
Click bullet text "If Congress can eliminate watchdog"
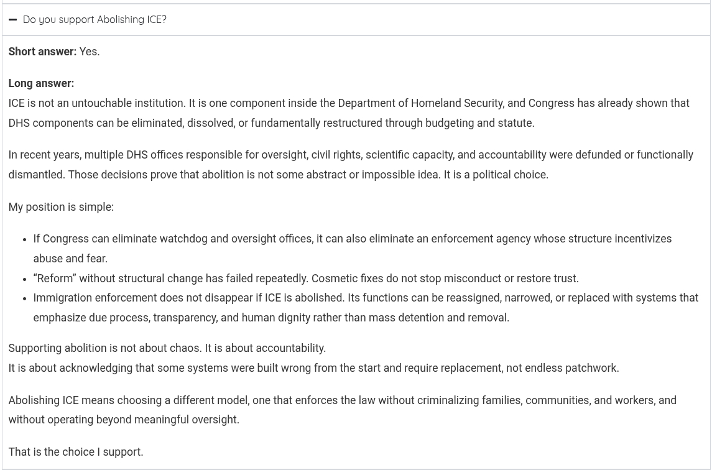(352, 239)
